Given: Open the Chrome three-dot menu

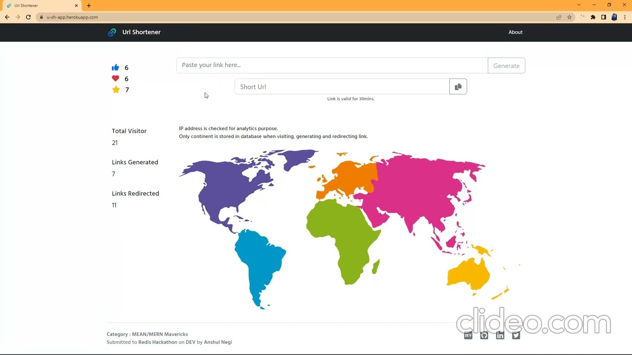Looking at the screenshot, I should 625,17.
